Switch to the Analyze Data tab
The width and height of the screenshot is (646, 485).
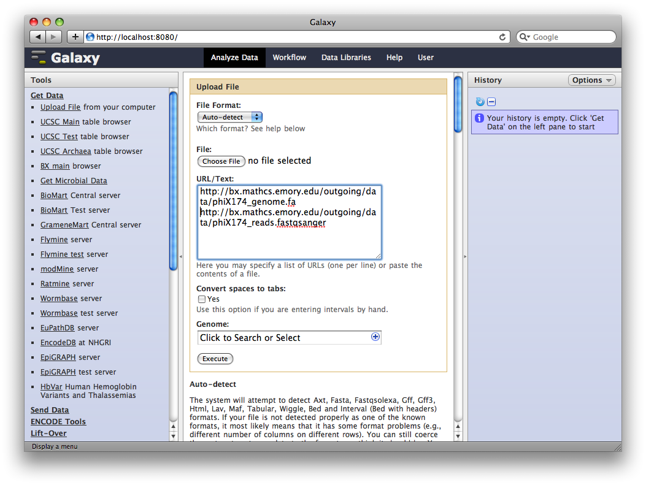[x=234, y=58]
